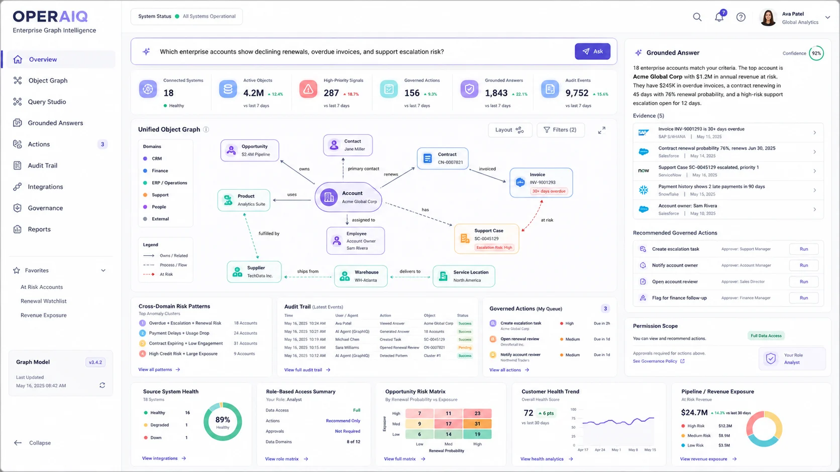Image resolution: width=840 pixels, height=472 pixels.
Task: Select the Acme Global Corp Account node
Action: click(x=348, y=197)
